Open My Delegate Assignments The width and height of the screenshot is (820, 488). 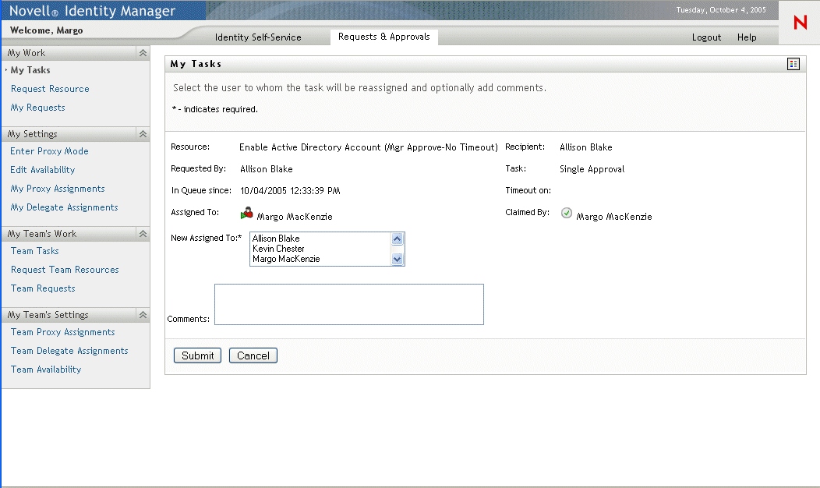(65, 207)
